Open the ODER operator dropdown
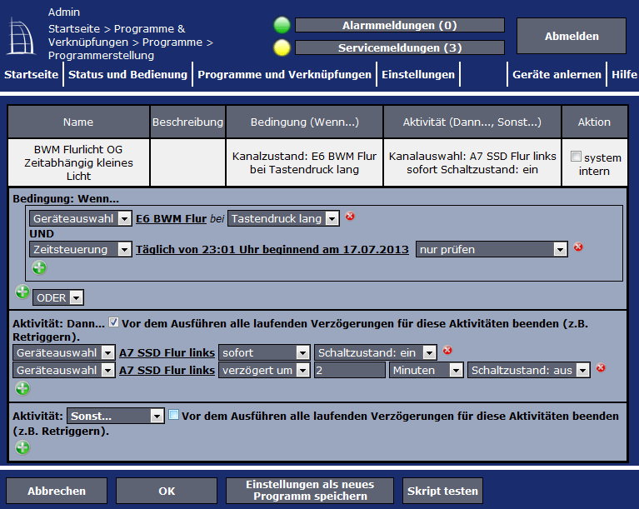The image size is (639, 509). tap(58, 298)
